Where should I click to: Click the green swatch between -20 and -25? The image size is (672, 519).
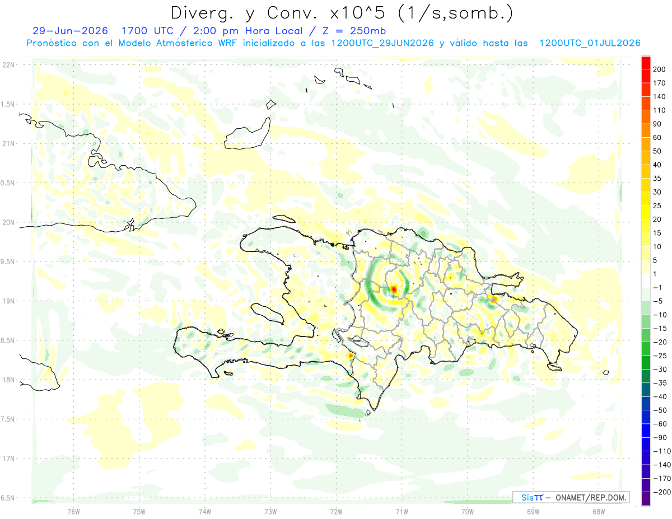point(646,349)
